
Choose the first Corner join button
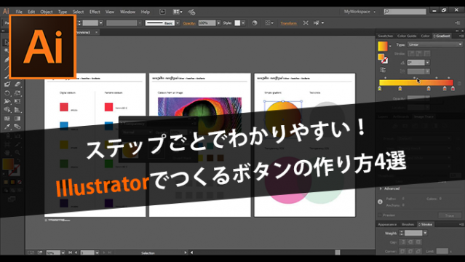point(402,251)
